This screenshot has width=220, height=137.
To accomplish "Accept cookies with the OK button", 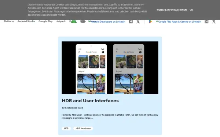I will click(191, 10).
